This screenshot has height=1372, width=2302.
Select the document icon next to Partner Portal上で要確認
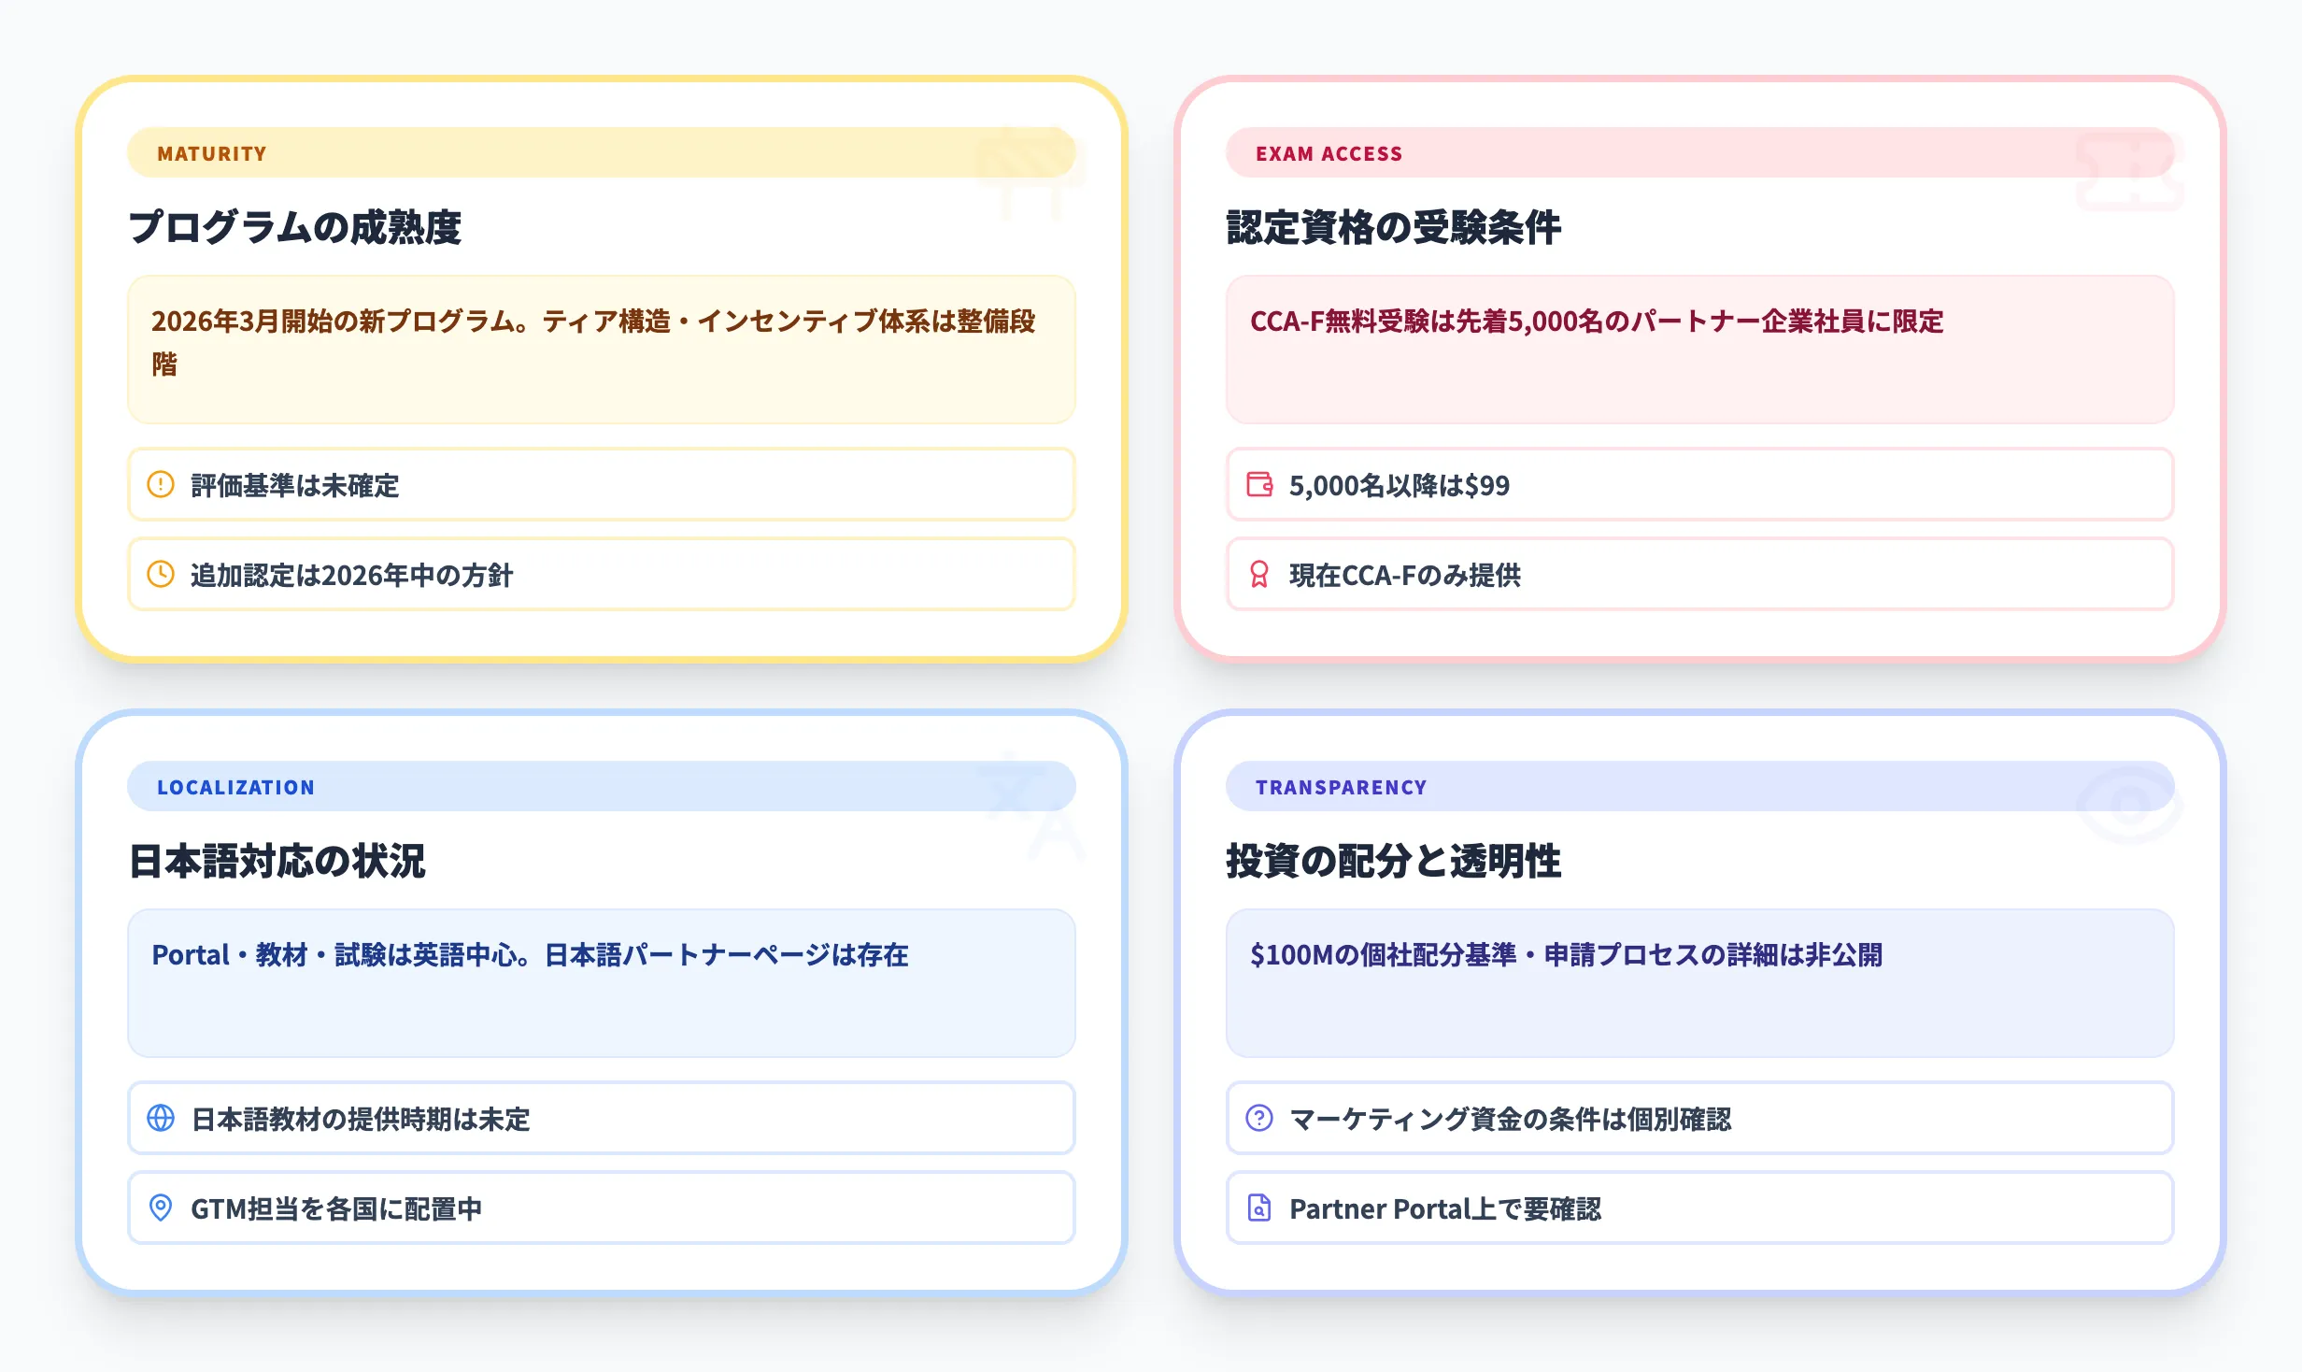coord(1260,1208)
